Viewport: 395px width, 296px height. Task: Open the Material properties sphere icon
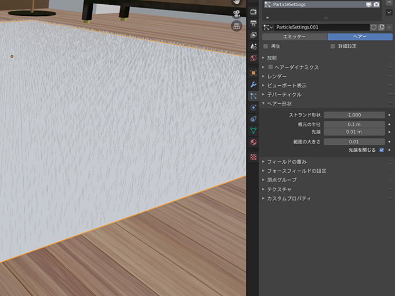[x=253, y=142]
